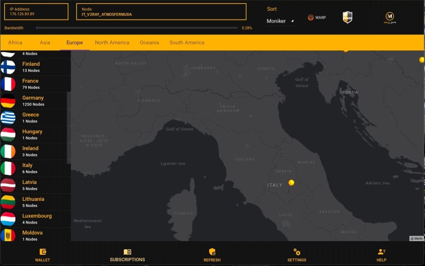The width and height of the screenshot is (425, 266).
Task: Click the HELP button label
Action: click(382, 260)
